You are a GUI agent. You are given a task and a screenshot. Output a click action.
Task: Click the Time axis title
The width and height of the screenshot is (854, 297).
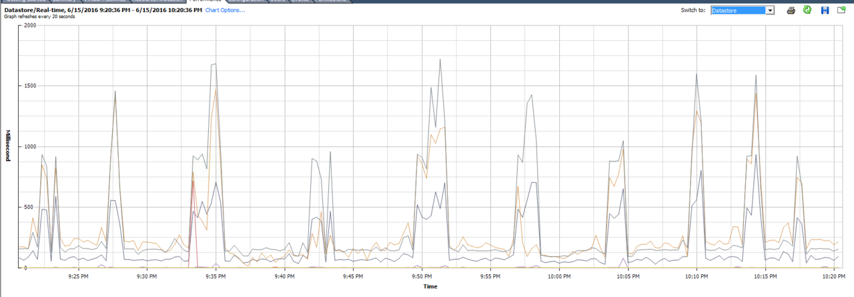430,287
